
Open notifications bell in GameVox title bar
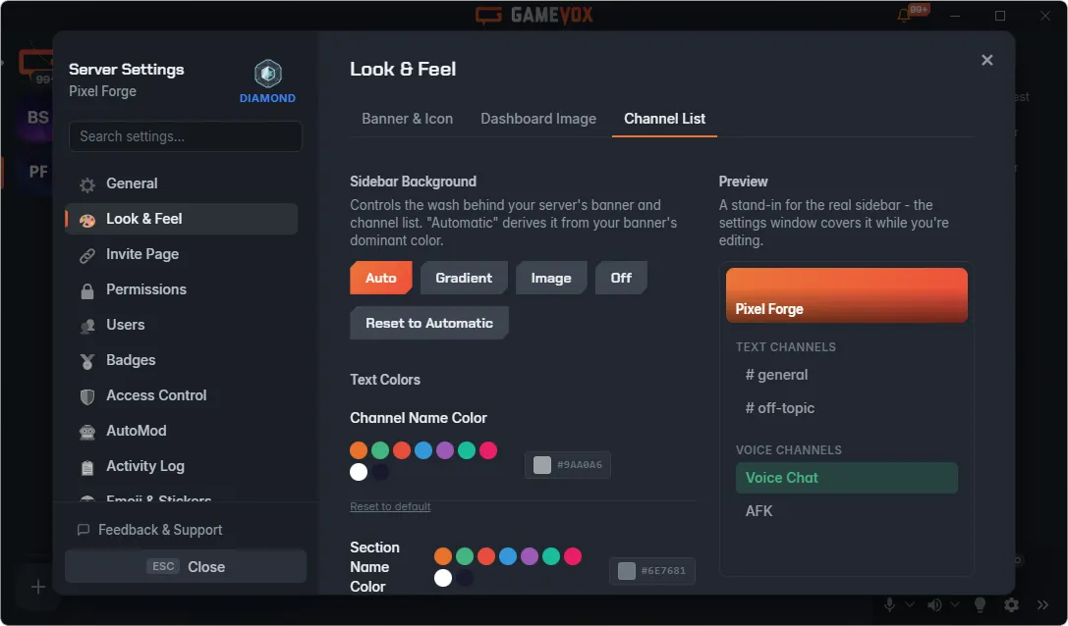904,15
